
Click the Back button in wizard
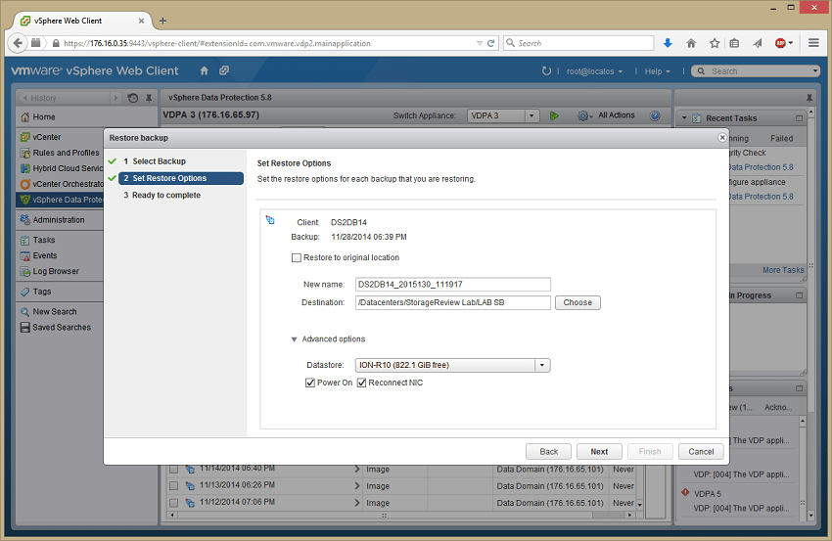click(548, 451)
